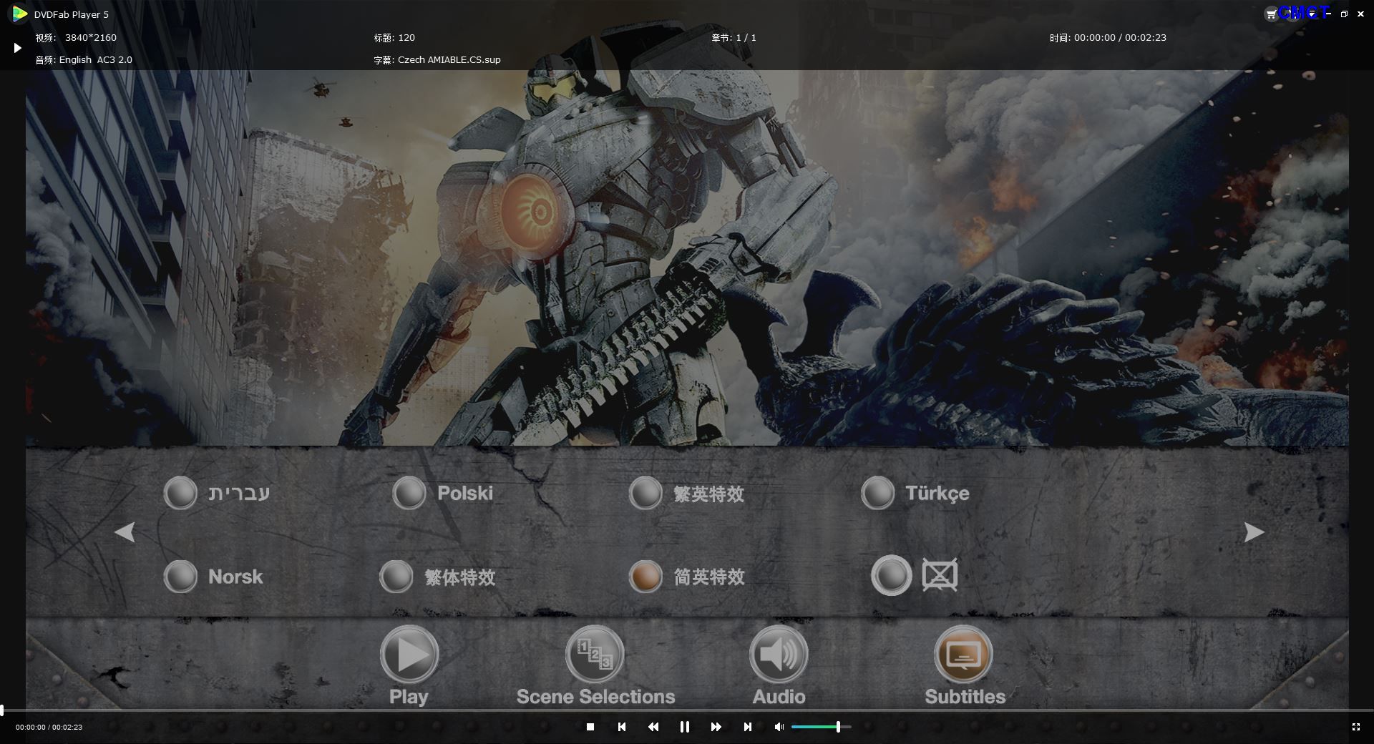Image resolution: width=1374 pixels, height=744 pixels.
Task: Select the 繁体特效 subtitle radio button
Action: (396, 577)
